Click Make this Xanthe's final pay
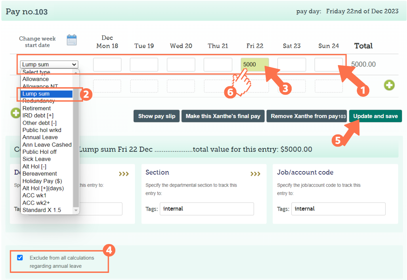 point(223,116)
